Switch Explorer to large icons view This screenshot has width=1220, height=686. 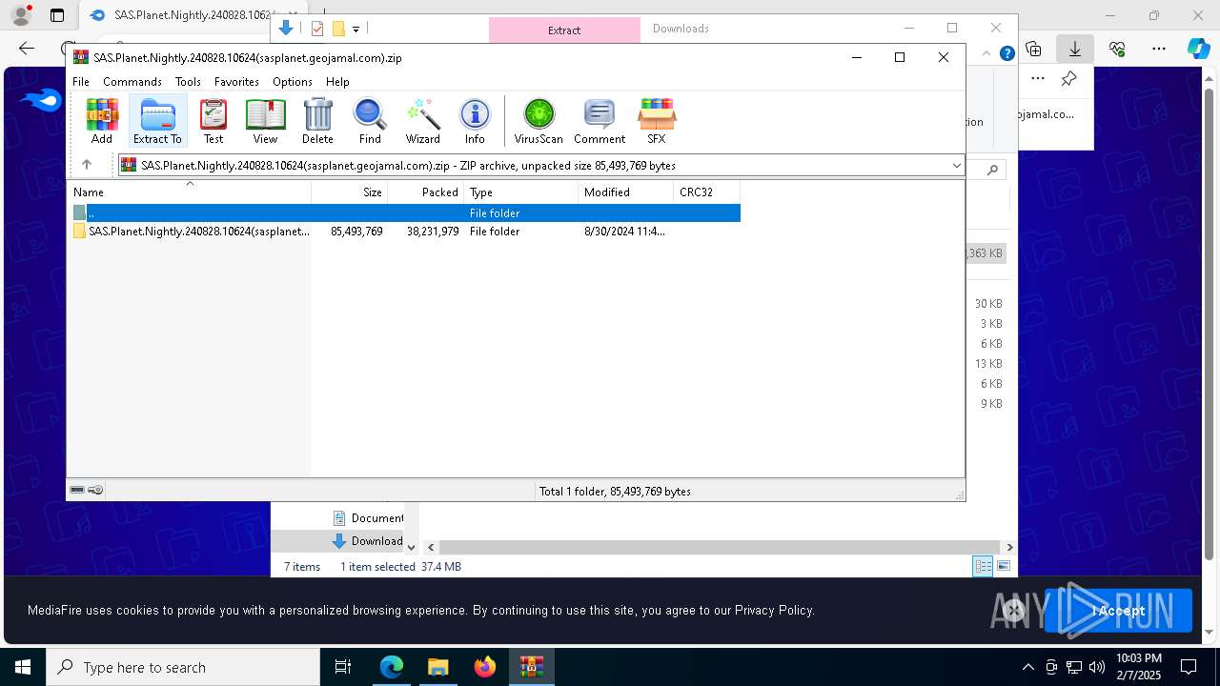(x=1003, y=566)
